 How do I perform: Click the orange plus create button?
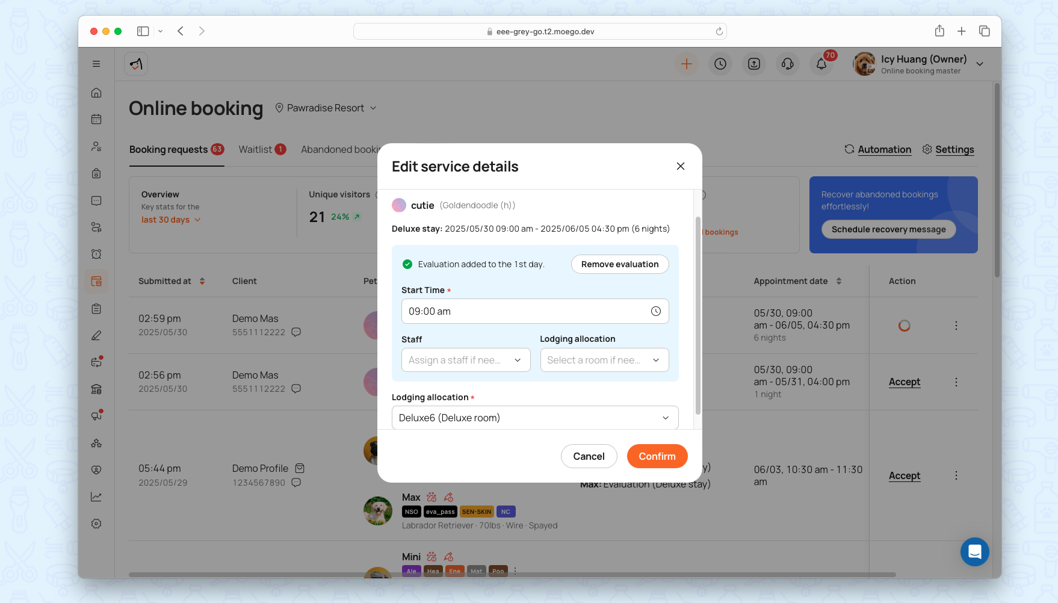(x=687, y=64)
